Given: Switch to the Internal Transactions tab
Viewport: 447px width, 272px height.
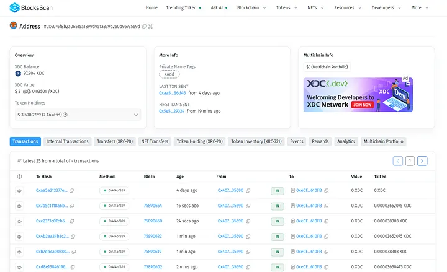Looking at the screenshot, I should 68,141.
